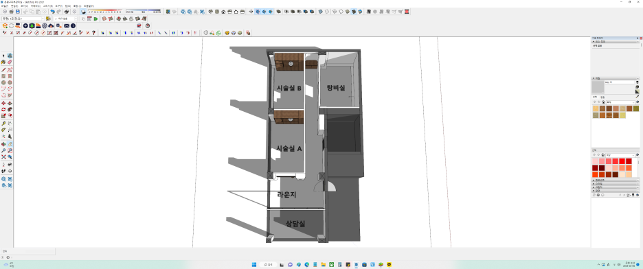
Task: Collapse the 재질 materials panel
Action: (615, 78)
